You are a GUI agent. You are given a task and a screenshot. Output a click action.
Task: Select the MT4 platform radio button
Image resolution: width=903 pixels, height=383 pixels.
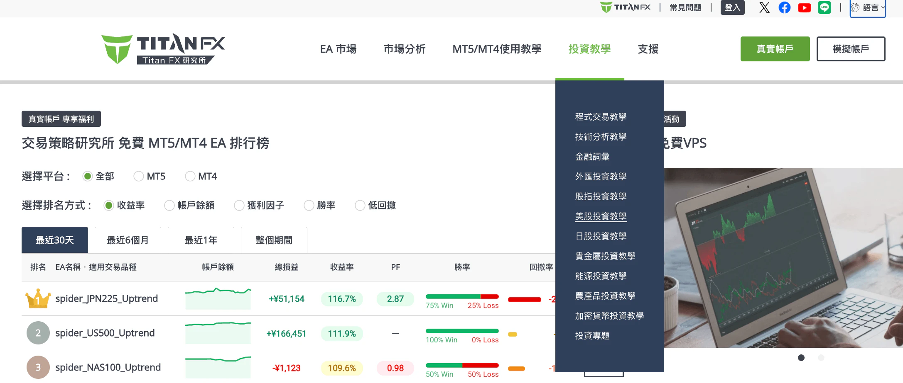pos(190,177)
